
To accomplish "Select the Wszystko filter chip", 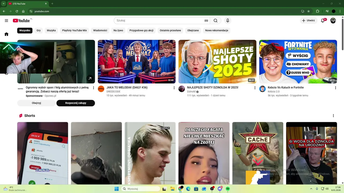I will tap(25, 31).
